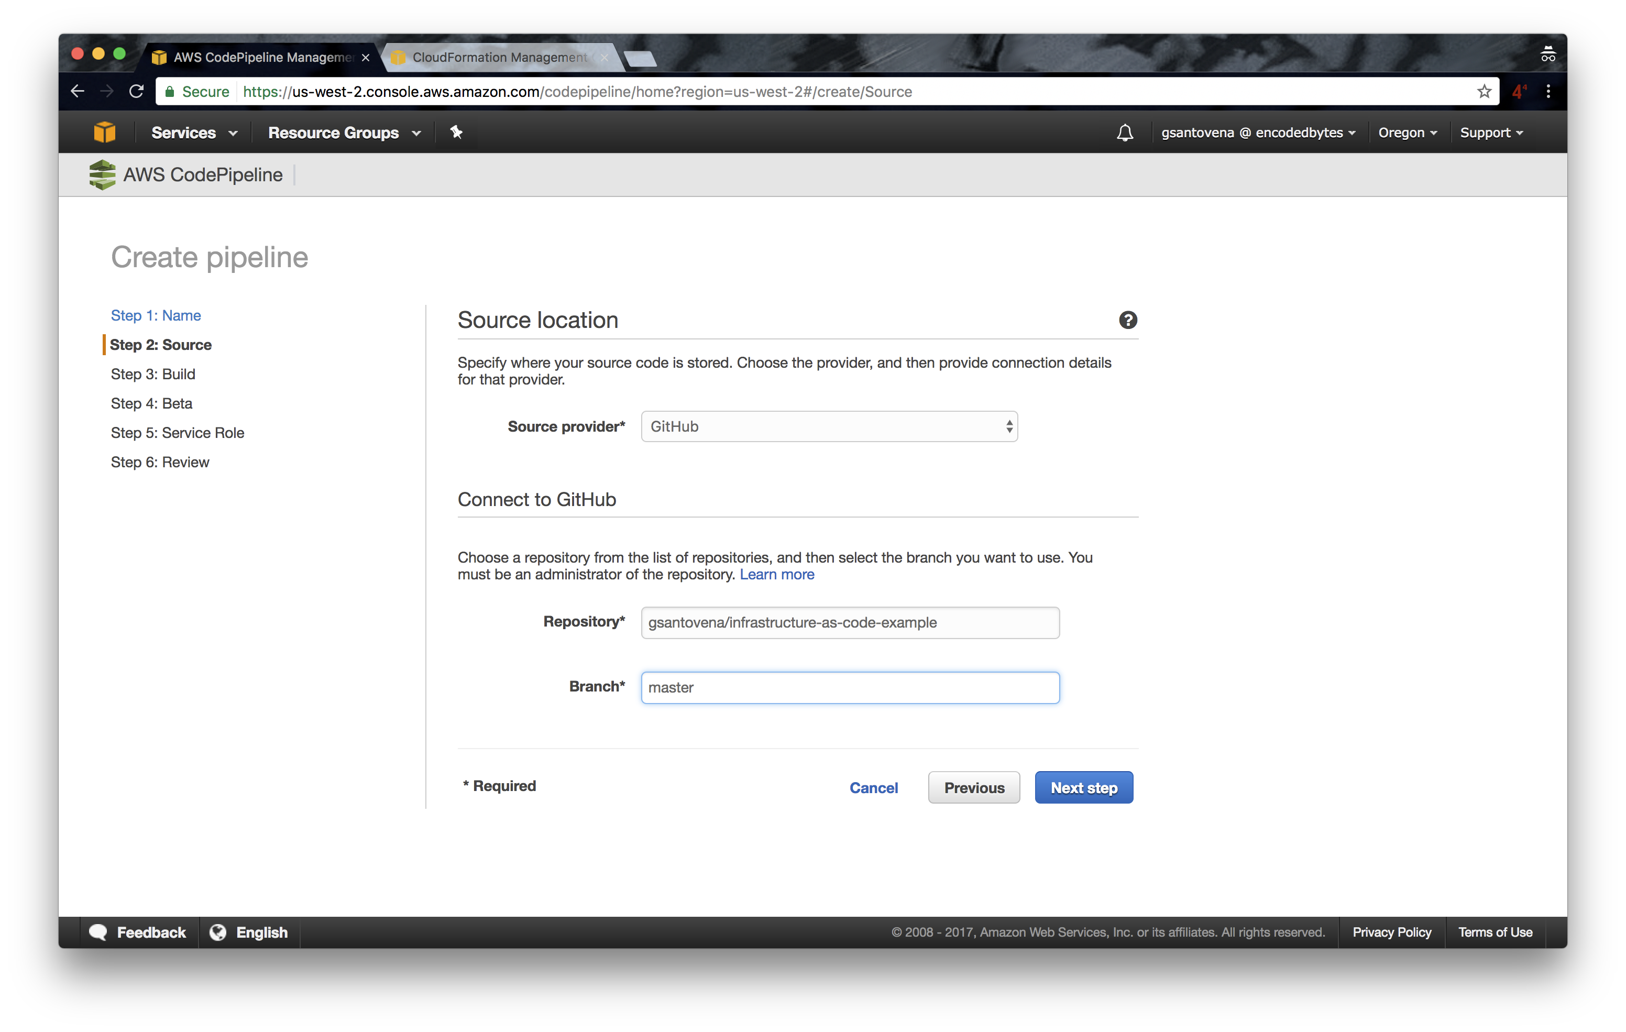The width and height of the screenshot is (1626, 1032).
Task: Open the Learn more link
Action: (x=776, y=575)
